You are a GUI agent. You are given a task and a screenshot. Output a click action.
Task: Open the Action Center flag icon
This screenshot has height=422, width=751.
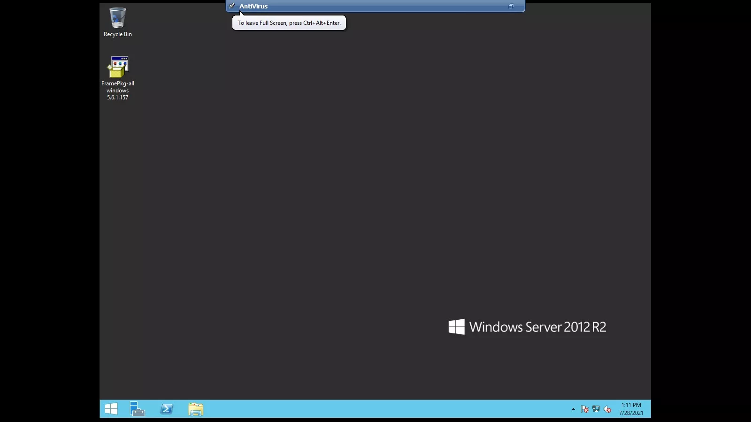(584, 409)
